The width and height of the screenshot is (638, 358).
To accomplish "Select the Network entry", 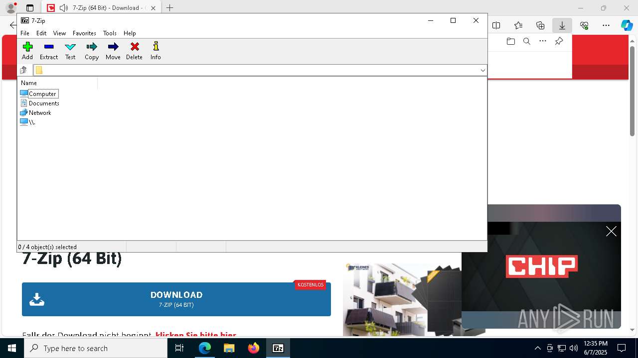I will [x=36, y=112].
